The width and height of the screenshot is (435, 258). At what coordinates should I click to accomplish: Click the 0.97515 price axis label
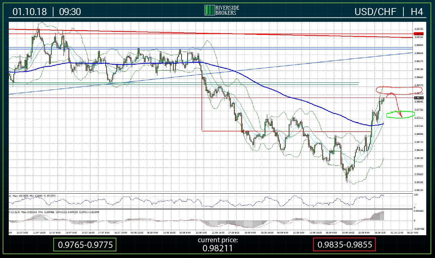click(x=419, y=118)
